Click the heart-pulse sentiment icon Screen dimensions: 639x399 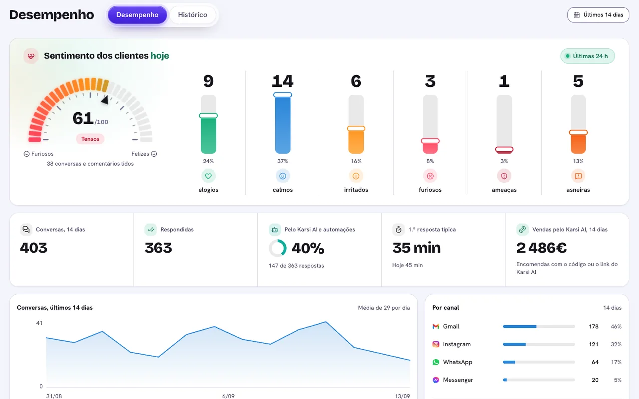click(x=31, y=56)
